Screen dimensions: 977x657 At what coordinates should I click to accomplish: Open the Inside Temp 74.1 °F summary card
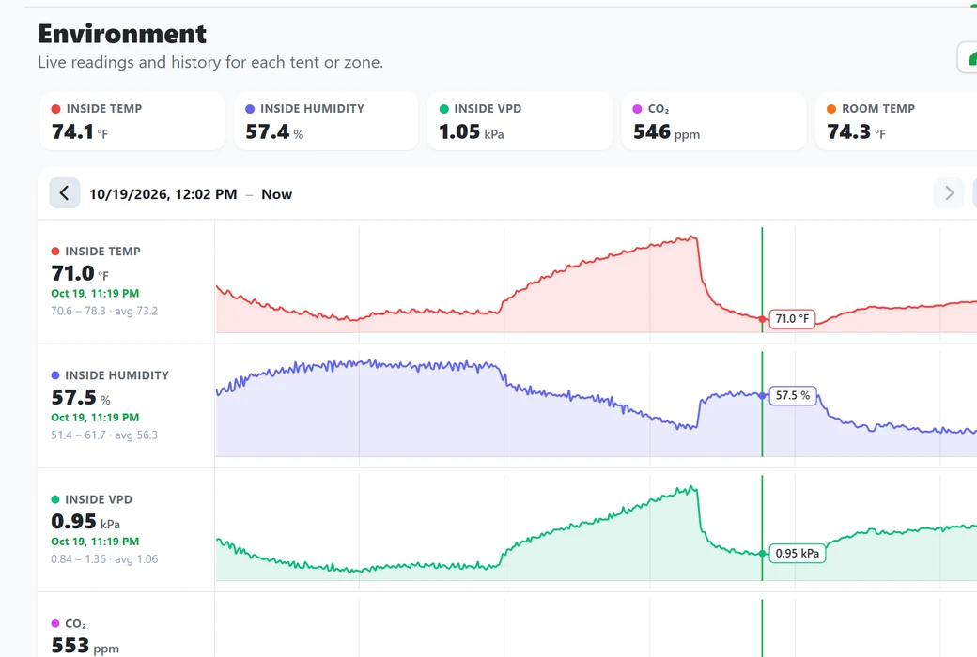click(x=132, y=121)
